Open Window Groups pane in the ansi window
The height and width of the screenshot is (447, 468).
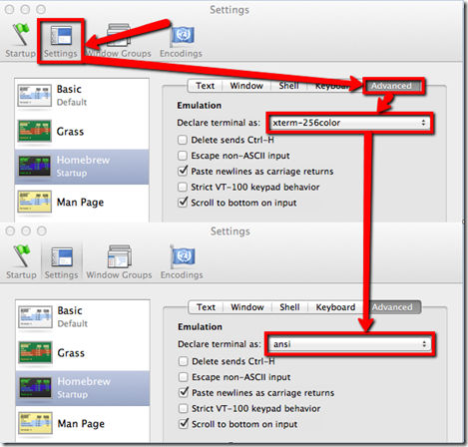pos(119,262)
